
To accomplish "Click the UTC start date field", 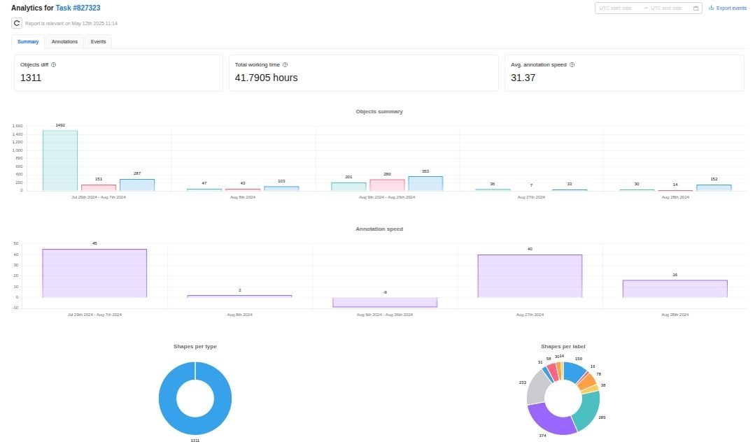I will (616, 8).
